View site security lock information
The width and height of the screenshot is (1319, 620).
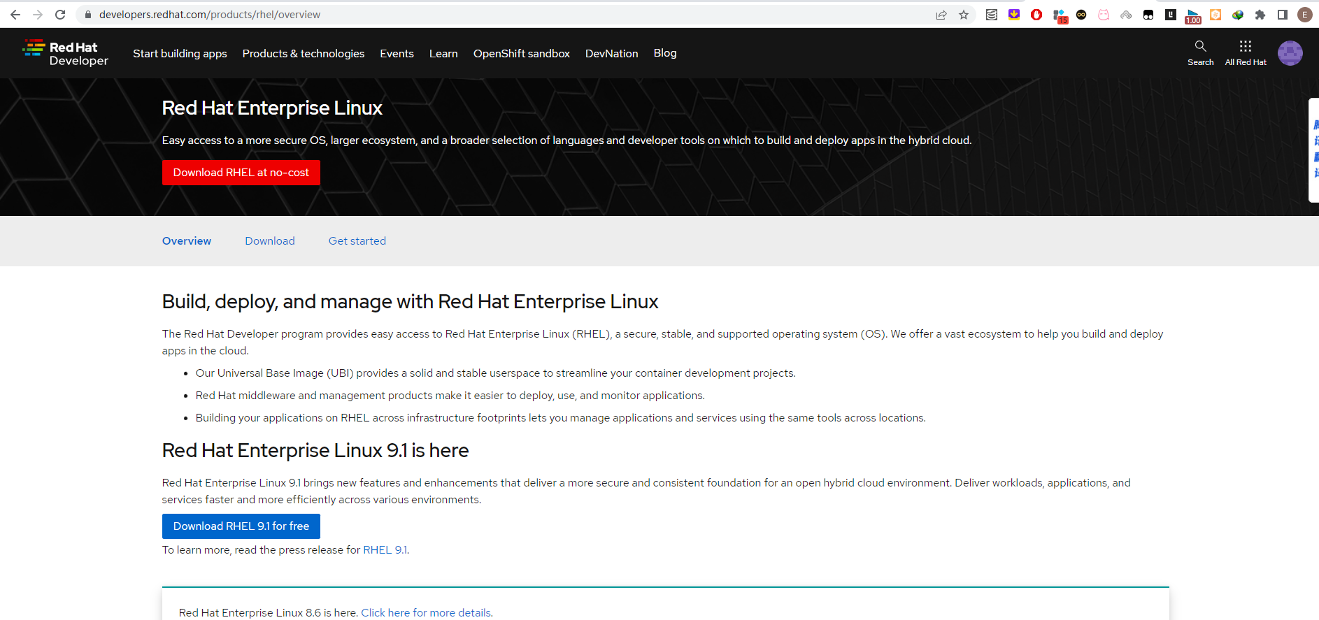88,15
